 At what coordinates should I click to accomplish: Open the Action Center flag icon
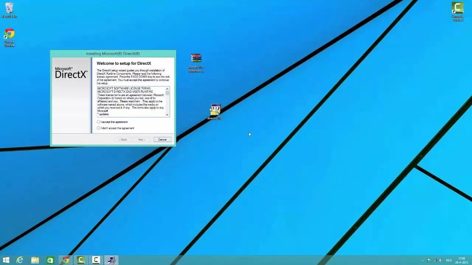click(x=429, y=260)
